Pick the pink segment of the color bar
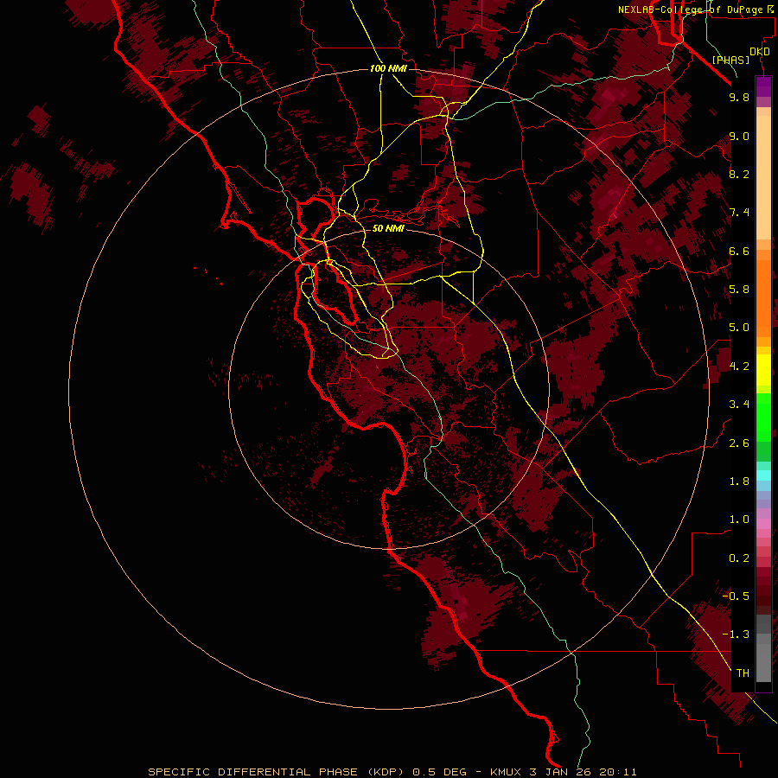The width and height of the screenshot is (778, 778). click(x=763, y=523)
